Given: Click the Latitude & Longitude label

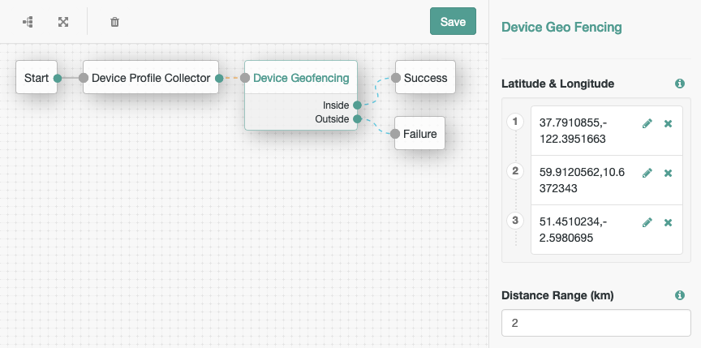Looking at the screenshot, I should tap(558, 84).
